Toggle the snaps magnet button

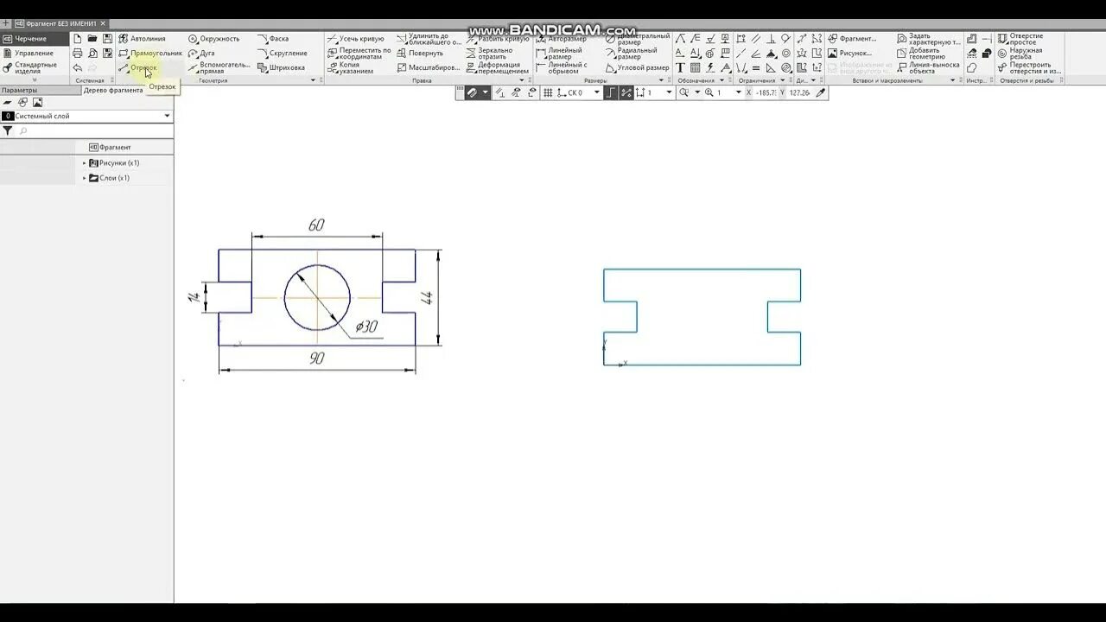pos(473,92)
